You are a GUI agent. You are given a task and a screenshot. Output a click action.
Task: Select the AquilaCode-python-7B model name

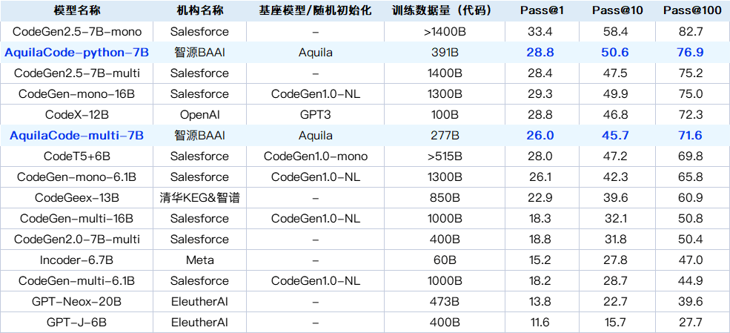pyautogui.click(x=76, y=53)
